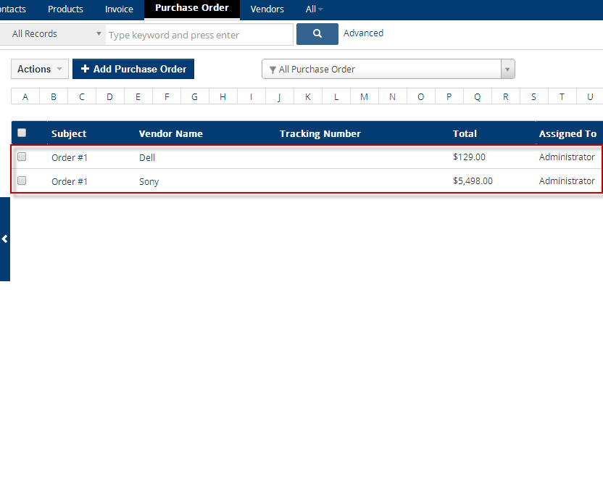Open the All modules menu
Image resolution: width=603 pixels, height=490 pixels.
coord(315,9)
